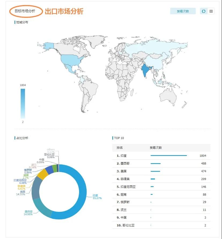The width and height of the screenshot is (222, 239).
Task: Open the 1. 印度 row in TOP 10
Action: [x=161, y=156]
